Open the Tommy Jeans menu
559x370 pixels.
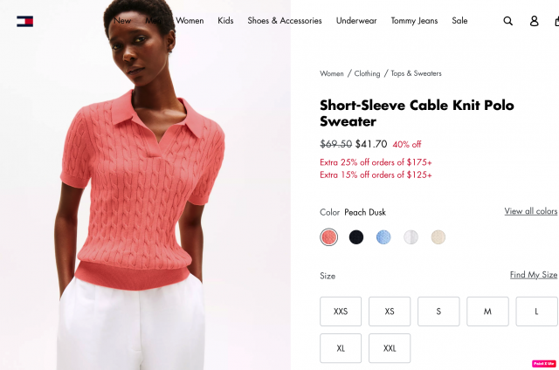[x=414, y=21]
